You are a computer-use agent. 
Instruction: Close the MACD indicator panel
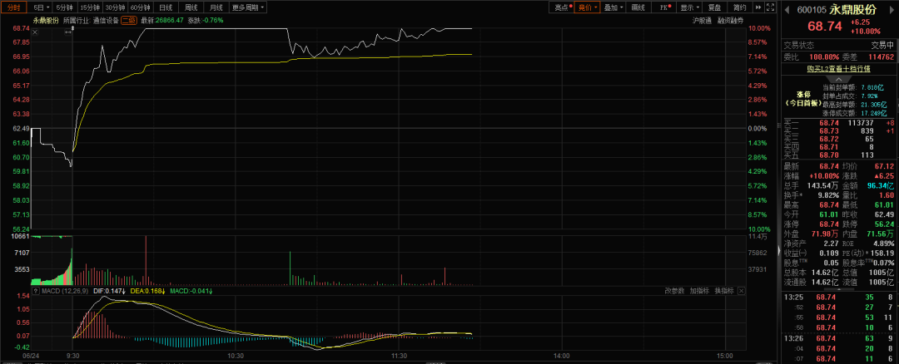coord(742,291)
